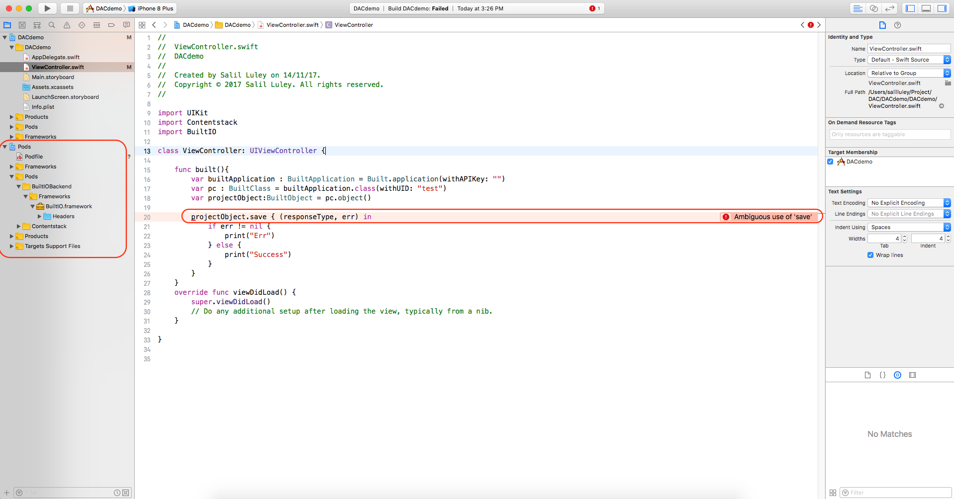Toggle the debug area visibility
Image resolution: width=954 pixels, height=499 pixels.
point(926,8)
